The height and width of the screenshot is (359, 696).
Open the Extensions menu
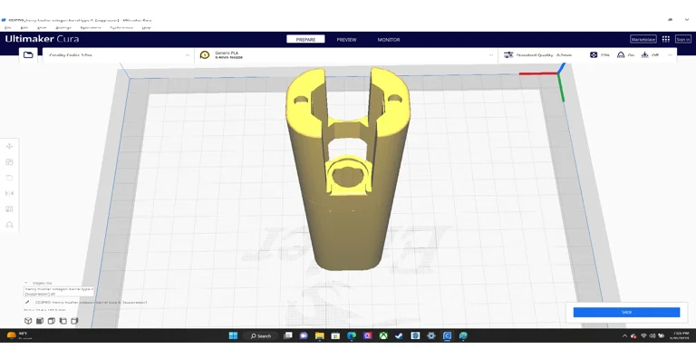point(90,27)
